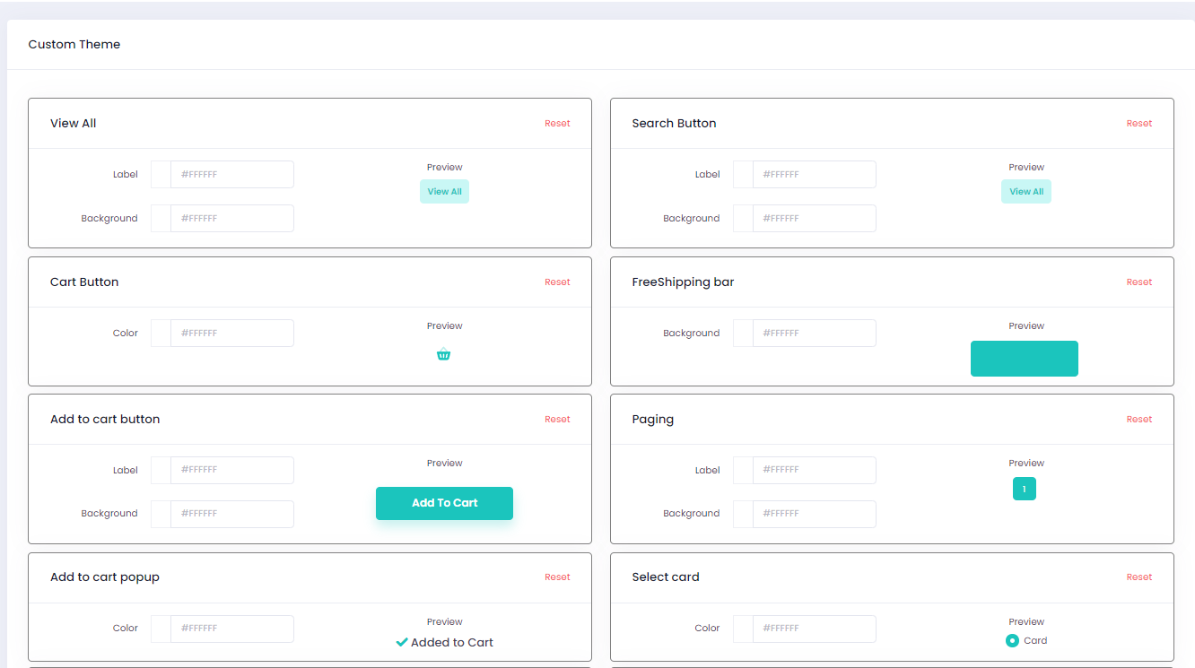The width and height of the screenshot is (1195, 668).
Task: Focus Add to cart button Background input
Action: pos(232,515)
